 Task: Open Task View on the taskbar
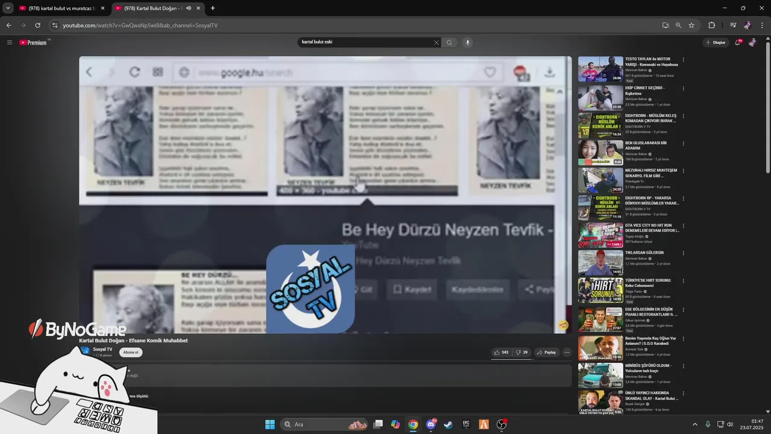pyautogui.click(x=378, y=424)
